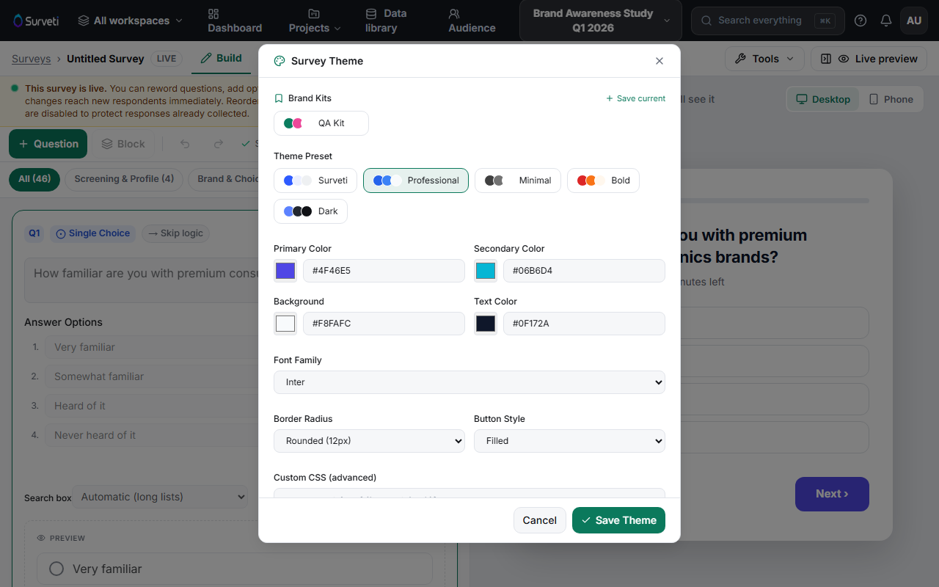Go to the Audience tab
The image size is (939, 587).
click(472, 21)
